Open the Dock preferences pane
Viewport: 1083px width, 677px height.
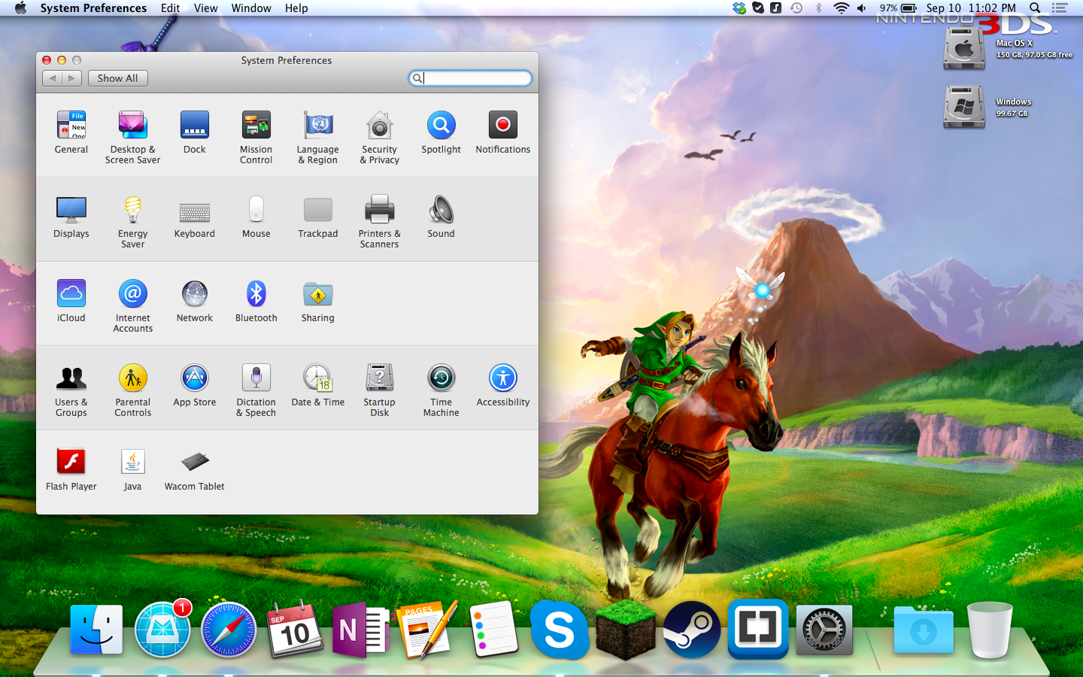(x=195, y=132)
